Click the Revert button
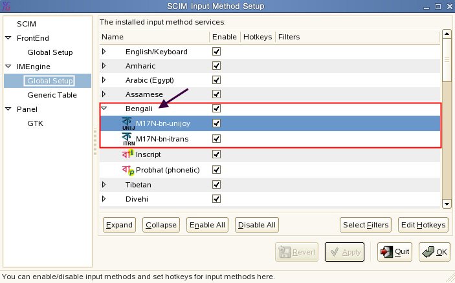Screen dimensions: 455x283 [x=296, y=252]
